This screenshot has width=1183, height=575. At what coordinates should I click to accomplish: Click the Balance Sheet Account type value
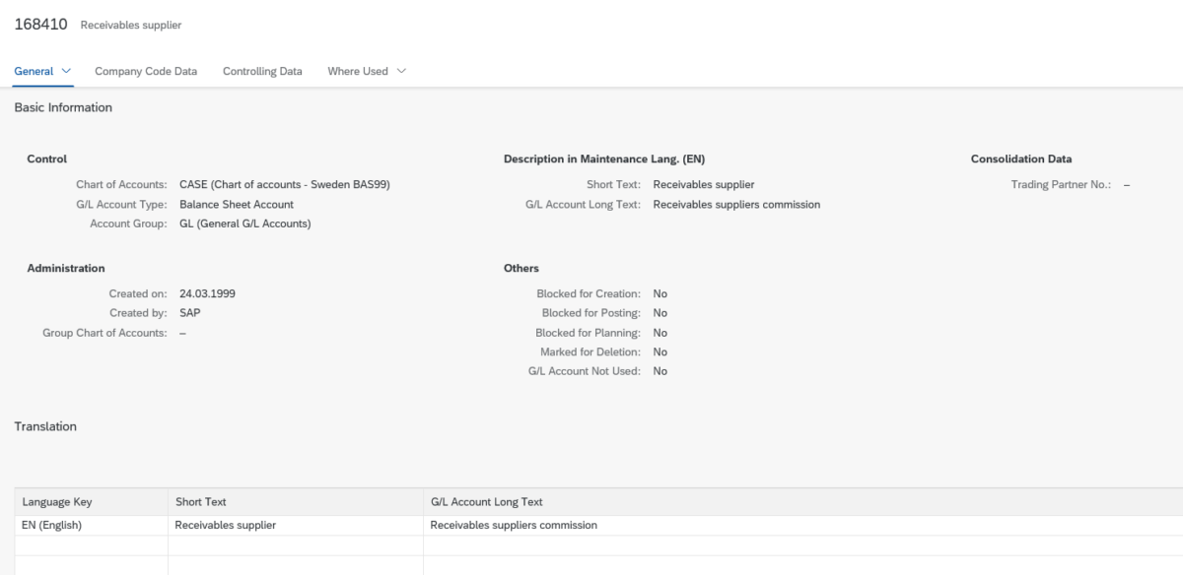(235, 204)
